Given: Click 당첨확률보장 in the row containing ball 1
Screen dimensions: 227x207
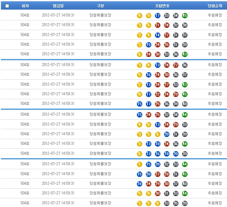Looking at the screenshot, I should (x=100, y=164).
